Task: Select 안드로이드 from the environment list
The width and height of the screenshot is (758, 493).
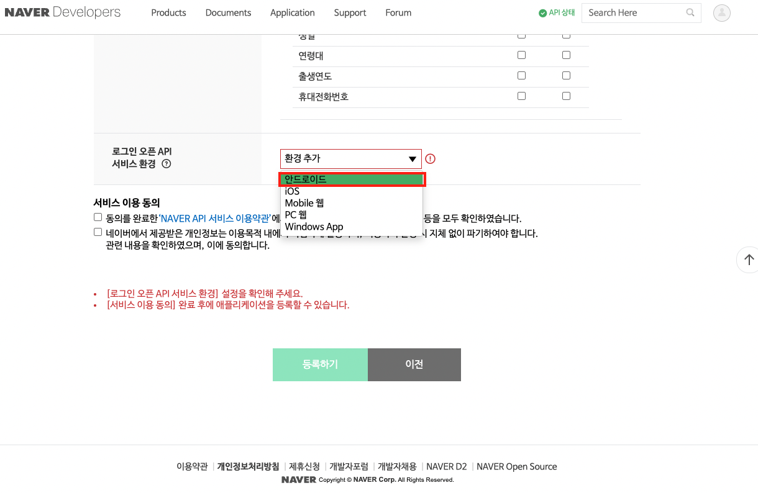Action: [351, 179]
